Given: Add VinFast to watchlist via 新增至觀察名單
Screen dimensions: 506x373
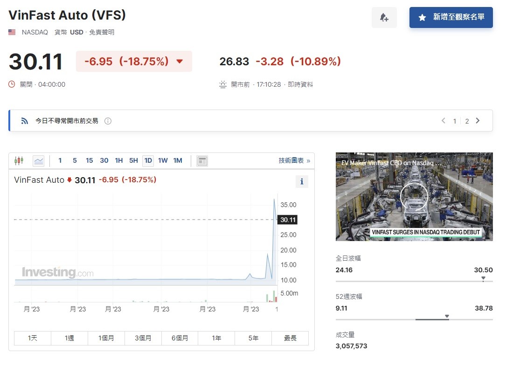Looking at the screenshot, I should (451, 17).
